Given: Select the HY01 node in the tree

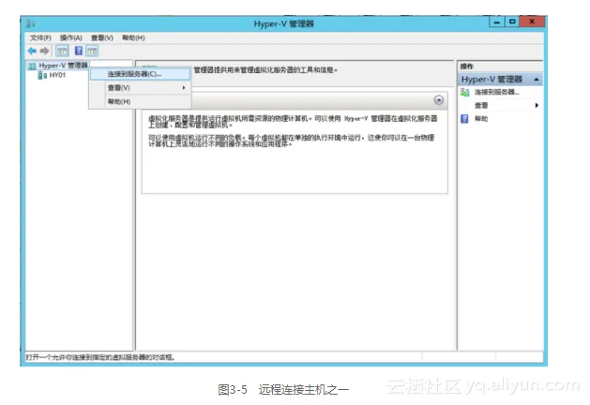Looking at the screenshot, I should (57, 75).
